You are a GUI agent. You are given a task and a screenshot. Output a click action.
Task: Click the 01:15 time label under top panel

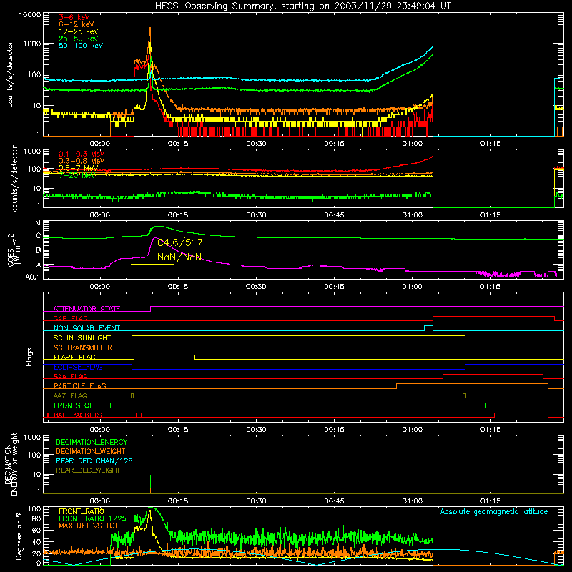[x=490, y=144]
